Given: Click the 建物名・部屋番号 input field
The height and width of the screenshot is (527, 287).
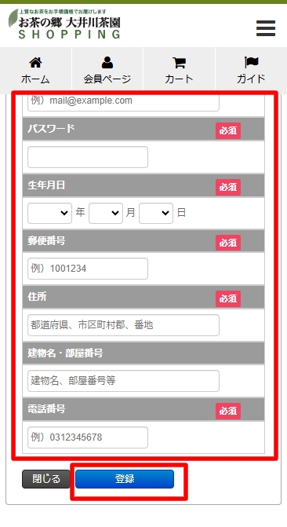Looking at the screenshot, I should click(124, 381).
